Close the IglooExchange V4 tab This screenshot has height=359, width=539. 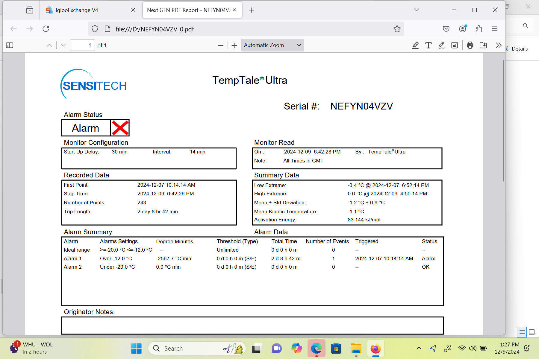click(133, 10)
